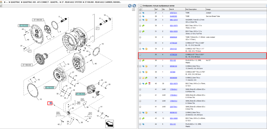Screen dimensions: 267x129
Task: Toggle 'Отобразить только выбранные метки' checkbox
Action: click(141, 6)
